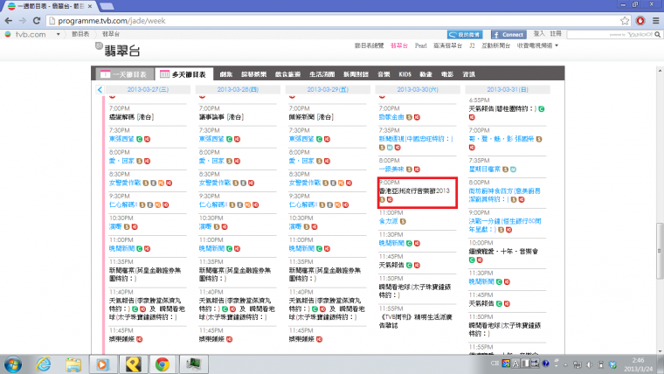Click red HD icon beside 勁歌金曲
This screenshot has width=664, height=374.
coord(417,117)
